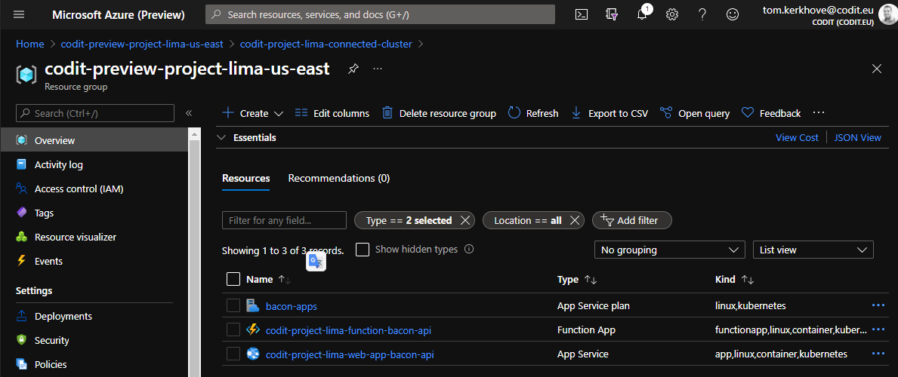Open the notifications bell
Viewport: 898px width, 377px height.
(642, 15)
